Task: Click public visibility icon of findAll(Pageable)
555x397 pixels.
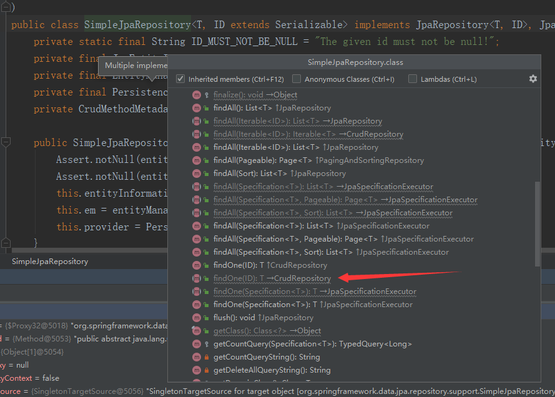Action: [207, 160]
